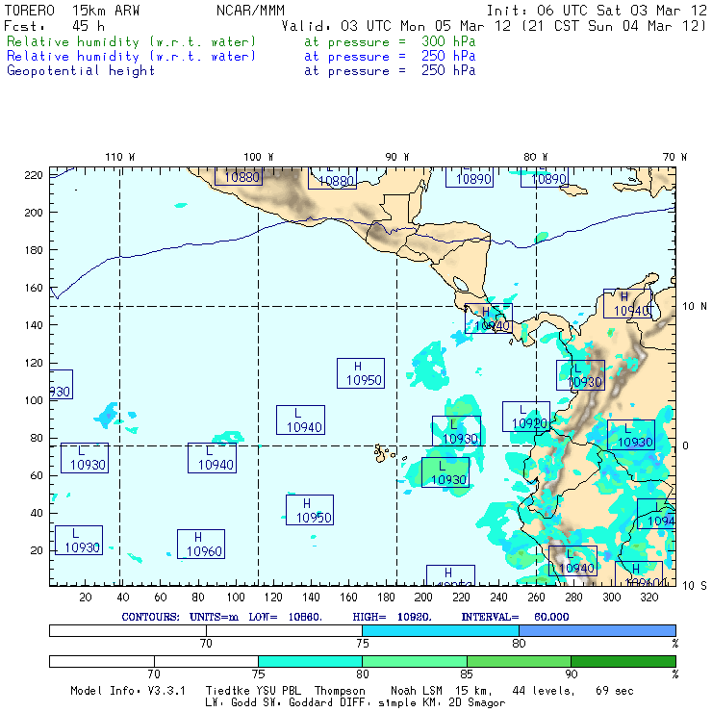
Task: Click the Galápagos Islands on the map
Action: 385,453
